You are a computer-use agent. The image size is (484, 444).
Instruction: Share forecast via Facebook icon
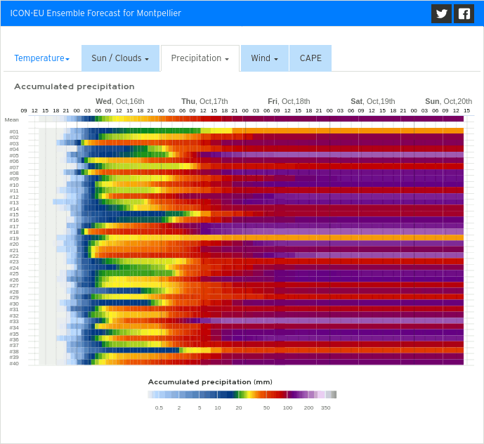tap(464, 13)
